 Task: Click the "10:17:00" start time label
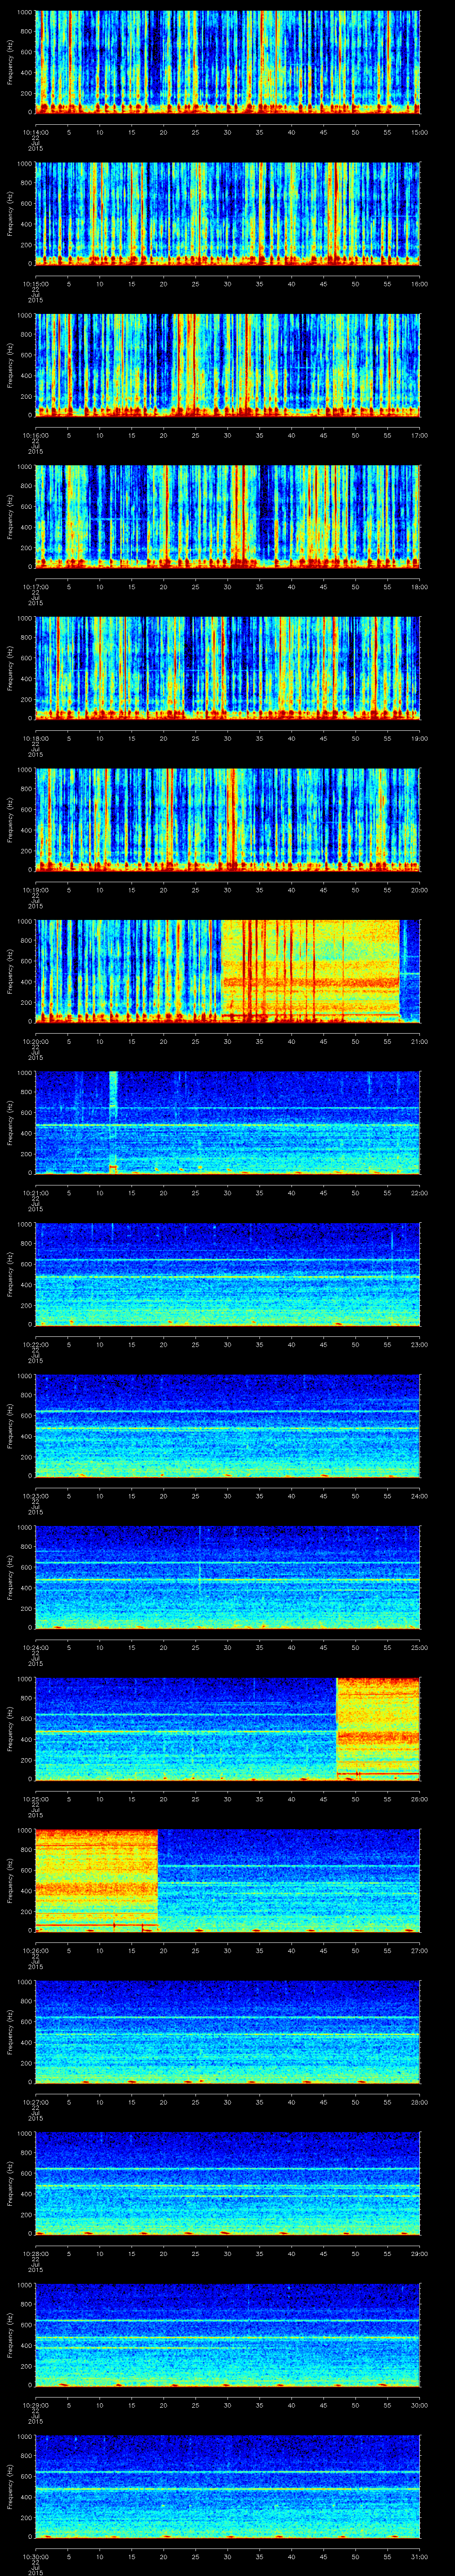point(35,587)
